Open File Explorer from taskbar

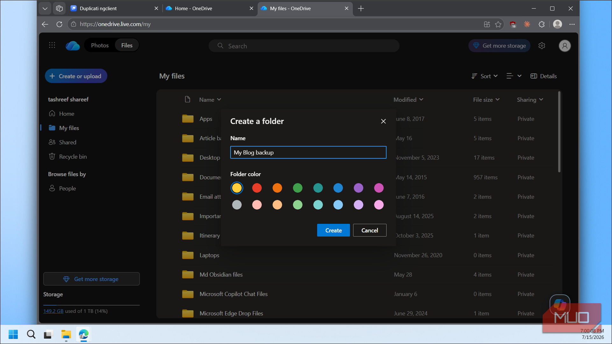coord(66,334)
